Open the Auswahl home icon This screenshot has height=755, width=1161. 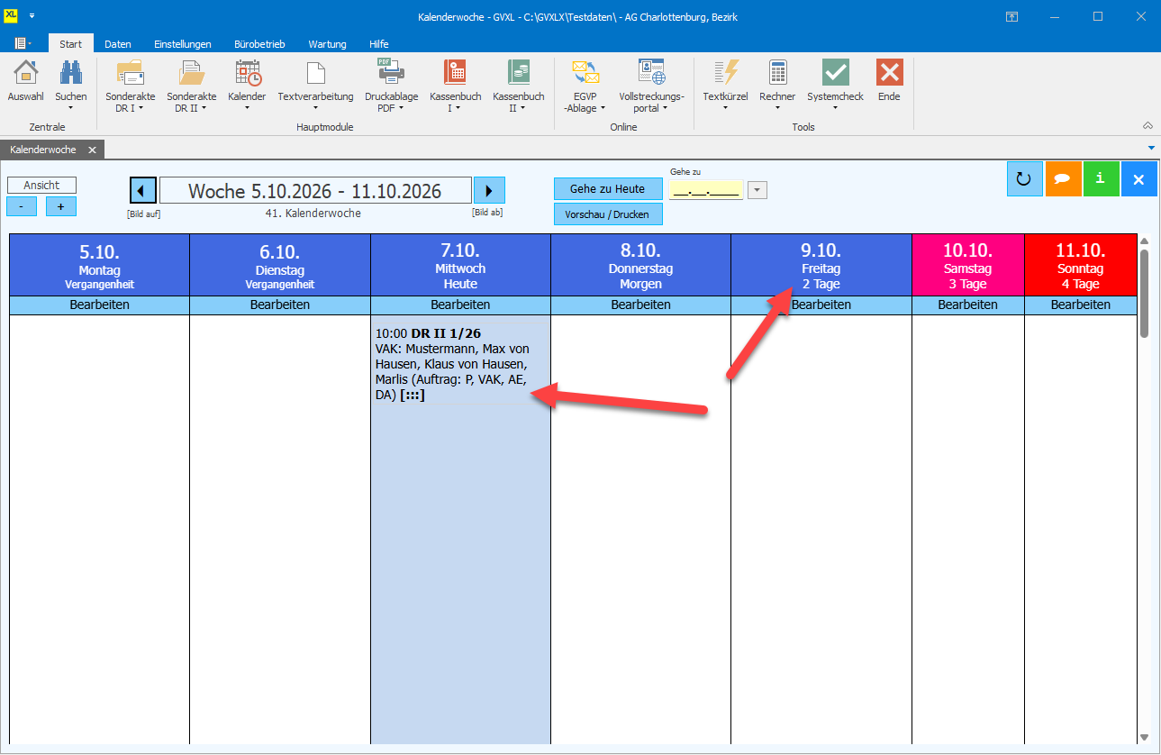[26, 82]
